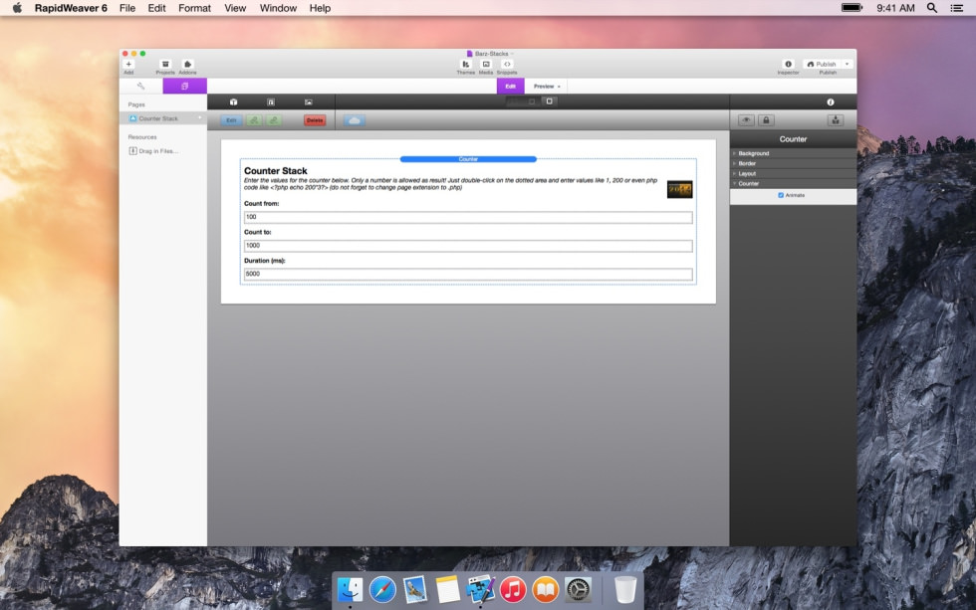Open the File menu
The height and width of the screenshot is (610, 976).
[x=127, y=8]
